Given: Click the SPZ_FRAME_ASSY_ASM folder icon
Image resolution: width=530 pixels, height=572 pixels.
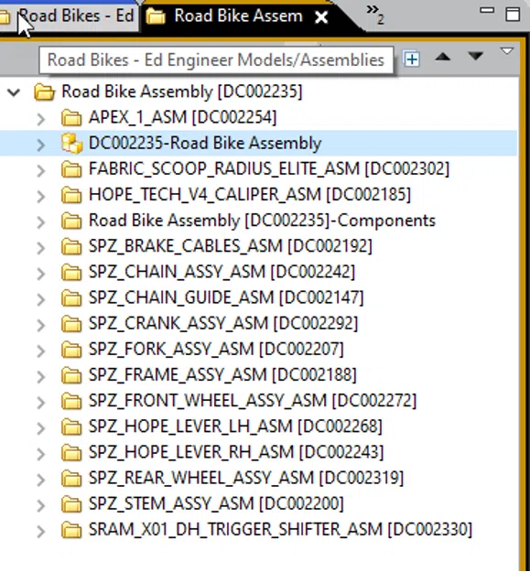Looking at the screenshot, I should 71,375.
